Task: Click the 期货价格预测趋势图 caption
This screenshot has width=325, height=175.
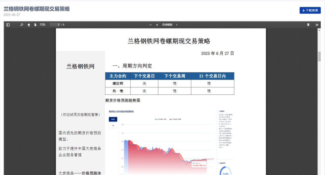Action: pos(123,101)
